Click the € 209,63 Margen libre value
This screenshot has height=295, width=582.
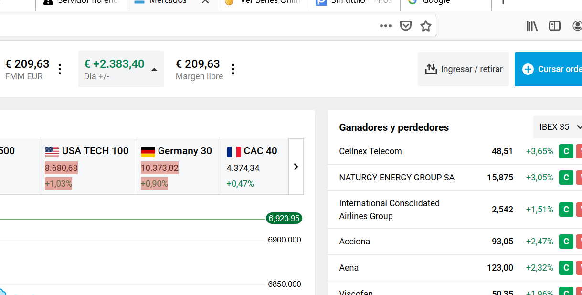coord(198,64)
